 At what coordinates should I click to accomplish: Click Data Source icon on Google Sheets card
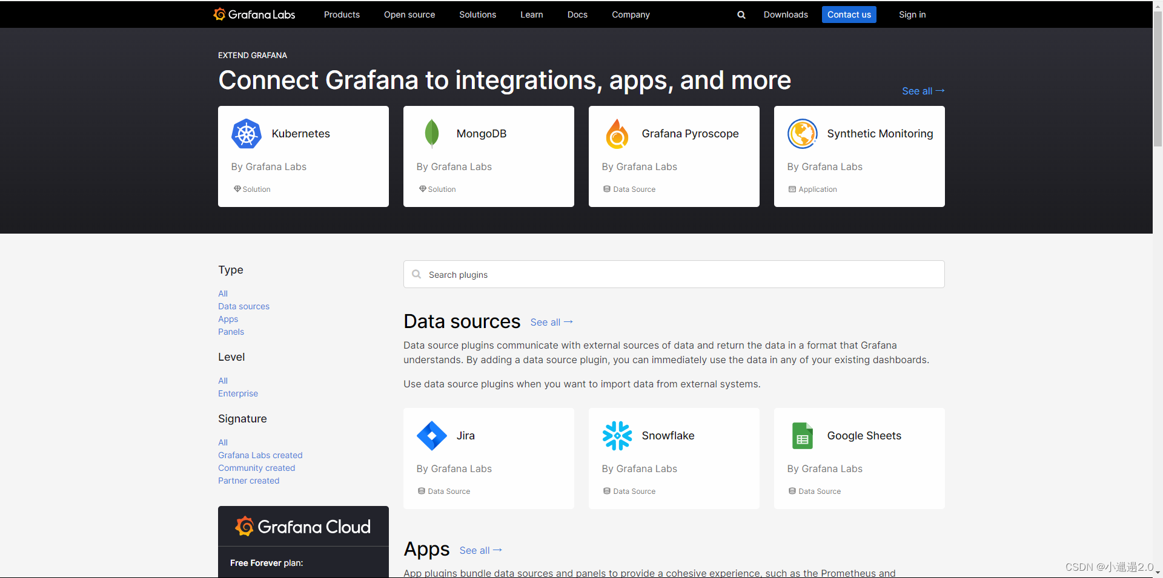point(792,491)
